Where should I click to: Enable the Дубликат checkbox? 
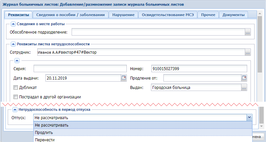pos(15,88)
